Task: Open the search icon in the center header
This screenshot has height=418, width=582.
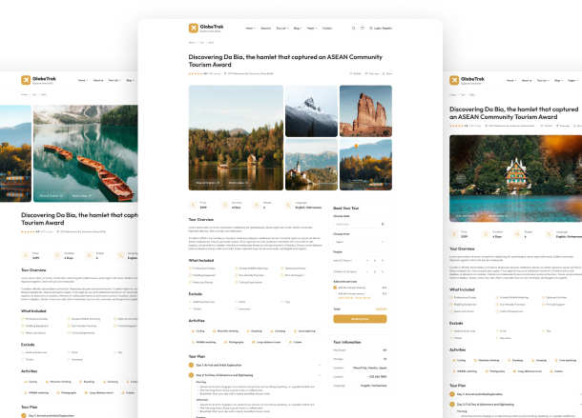Action: [x=353, y=29]
